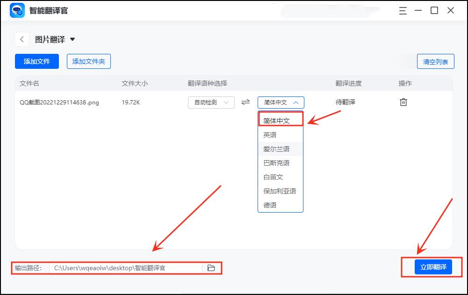468x295 pixels.
Task: Minimize the translator window
Action: tap(418, 10)
